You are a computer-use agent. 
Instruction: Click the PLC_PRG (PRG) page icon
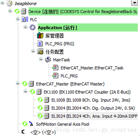pyautogui.click(x=40, y=44)
